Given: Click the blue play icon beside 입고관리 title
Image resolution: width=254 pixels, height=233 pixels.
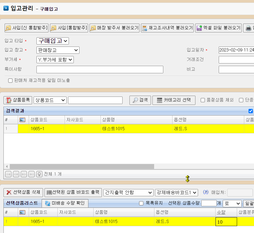Looking at the screenshot, I should point(6,8).
